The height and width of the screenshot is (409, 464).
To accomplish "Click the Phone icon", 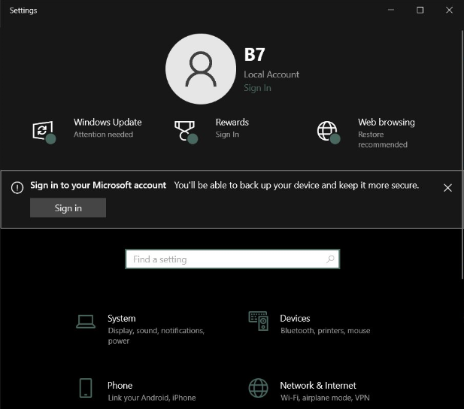I will tap(86, 388).
